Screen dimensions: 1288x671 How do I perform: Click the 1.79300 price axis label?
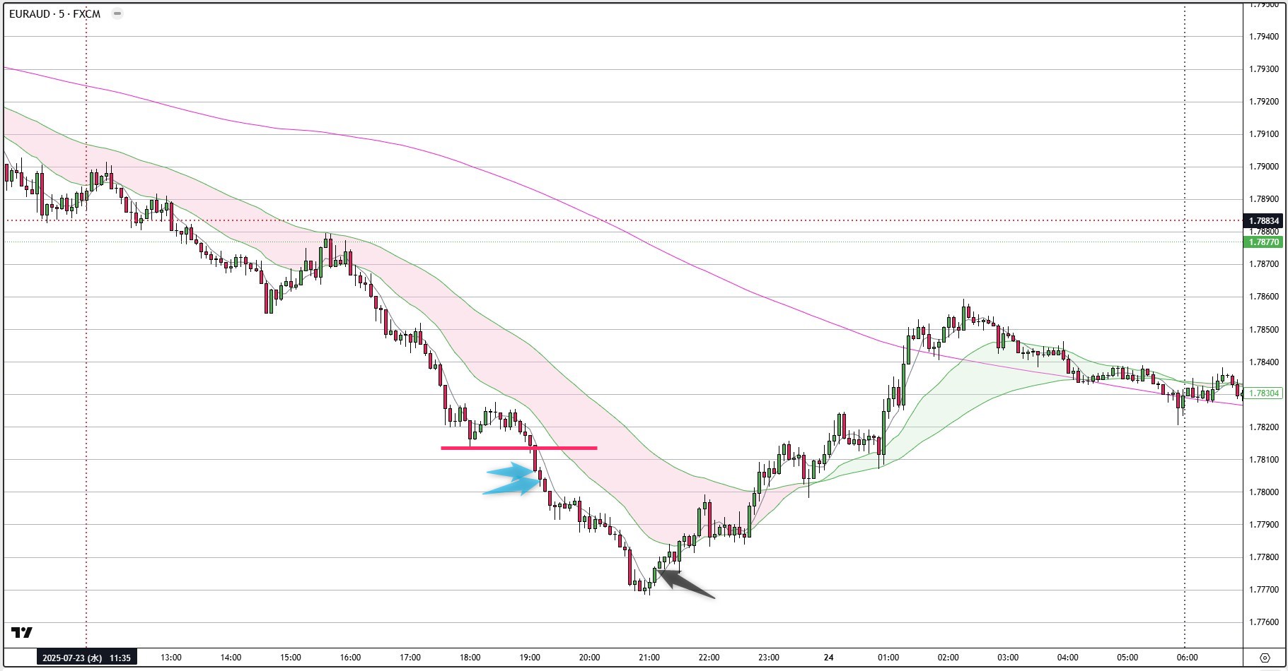[1264, 69]
